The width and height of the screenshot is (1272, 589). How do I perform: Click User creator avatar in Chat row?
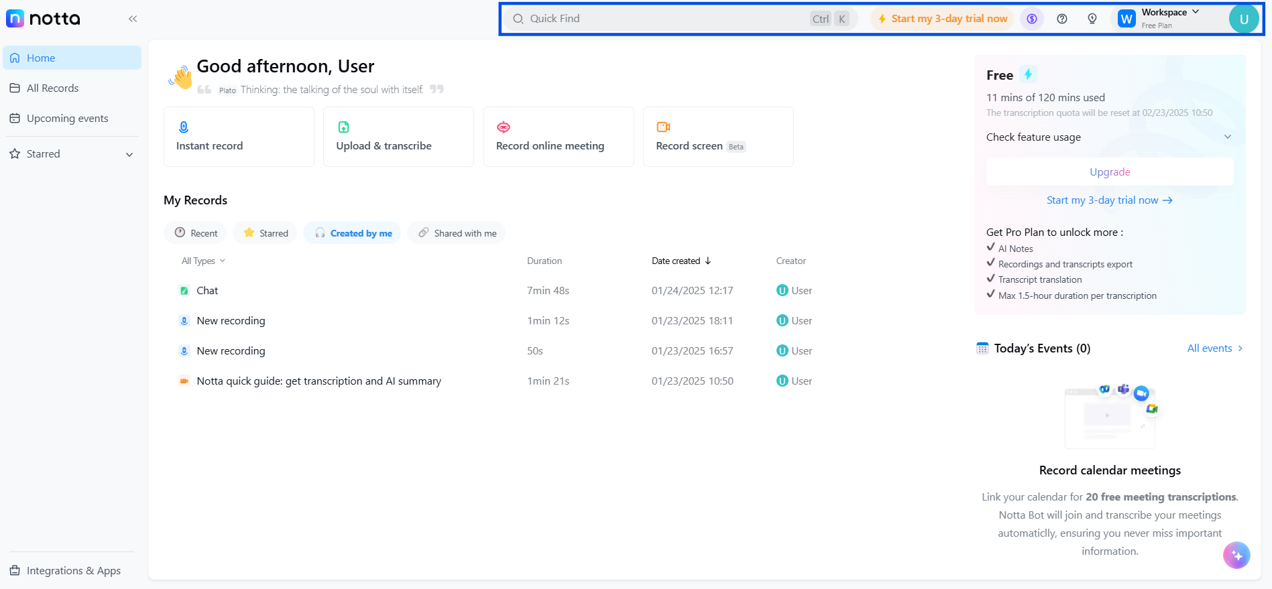[782, 290]
